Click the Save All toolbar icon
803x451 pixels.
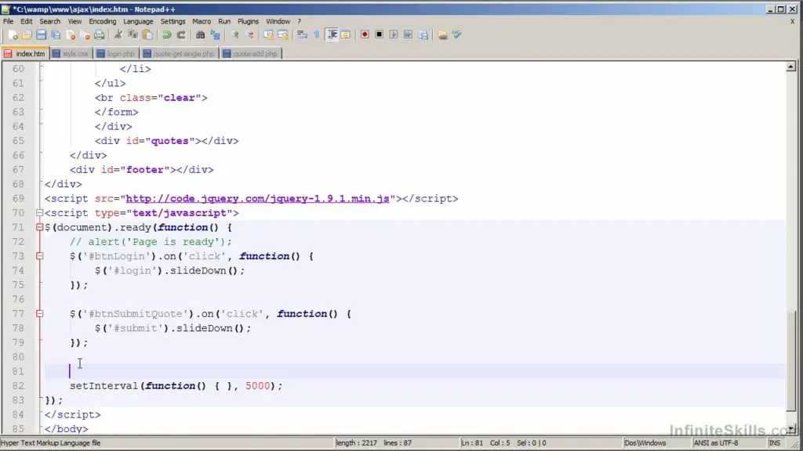click(56, 34)
